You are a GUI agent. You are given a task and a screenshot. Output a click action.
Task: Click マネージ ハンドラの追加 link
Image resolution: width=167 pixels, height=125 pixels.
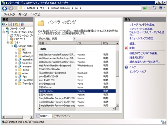click(142, 25)
